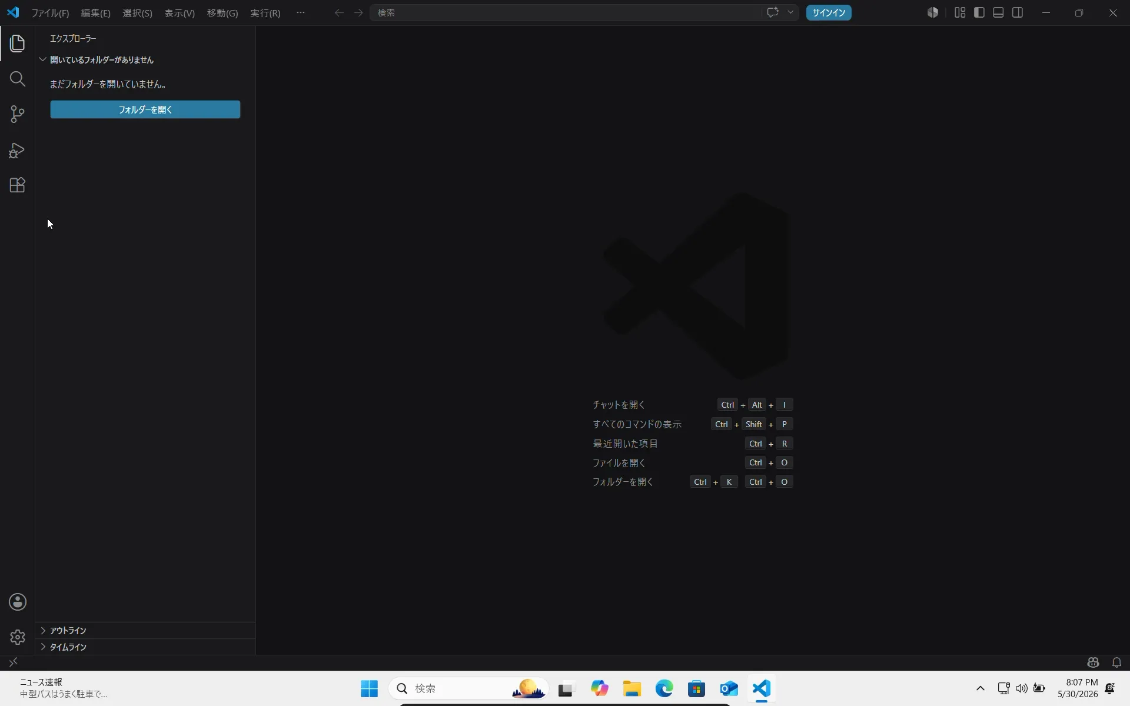Click the まだフォルダーを開いていません。 message
The image size is (1130, 706).
point(108,84)
